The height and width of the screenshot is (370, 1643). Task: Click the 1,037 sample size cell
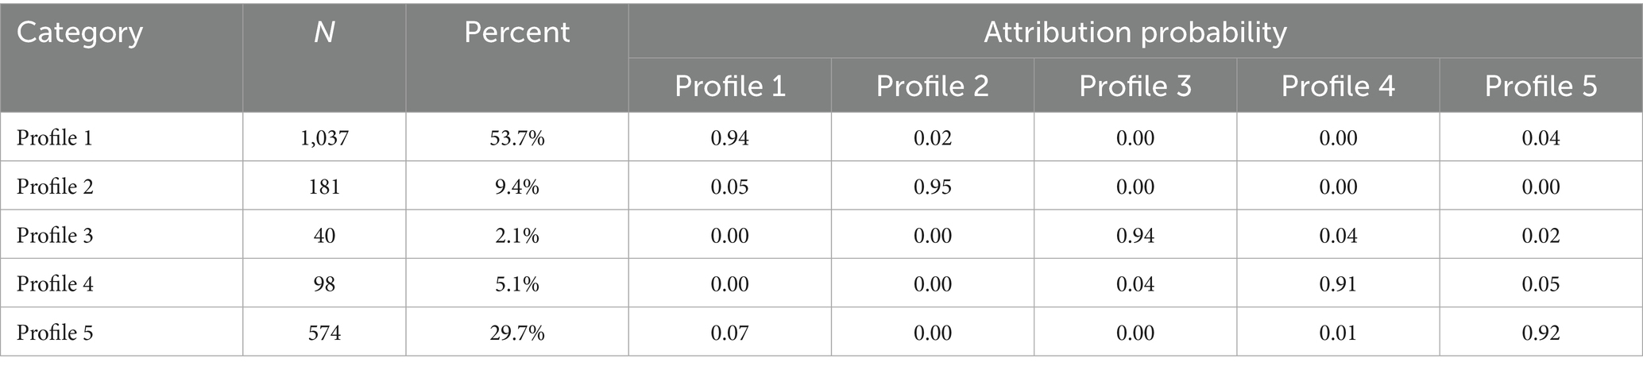pos(324,138)
